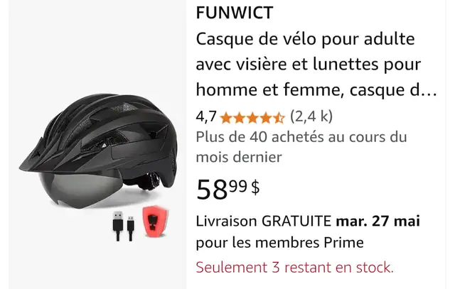The height and width of the screenshot is (289, 455).
Task: Click 'Seulement 3 restant en stock' notice
Action: pyautogui.click(x=295, y=267)
